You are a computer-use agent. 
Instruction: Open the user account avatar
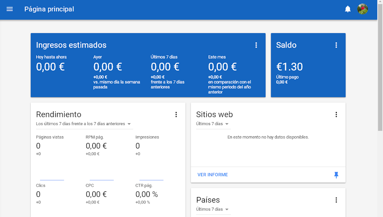pos(363,9)
